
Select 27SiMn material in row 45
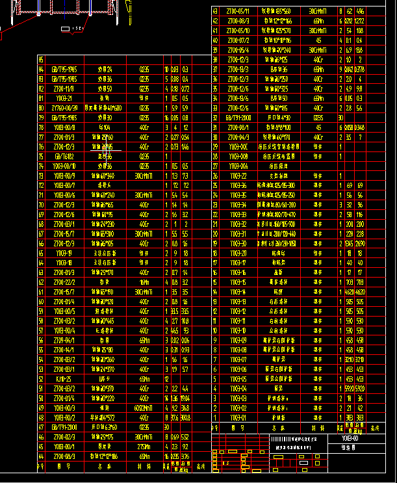(x=144, y=447)
